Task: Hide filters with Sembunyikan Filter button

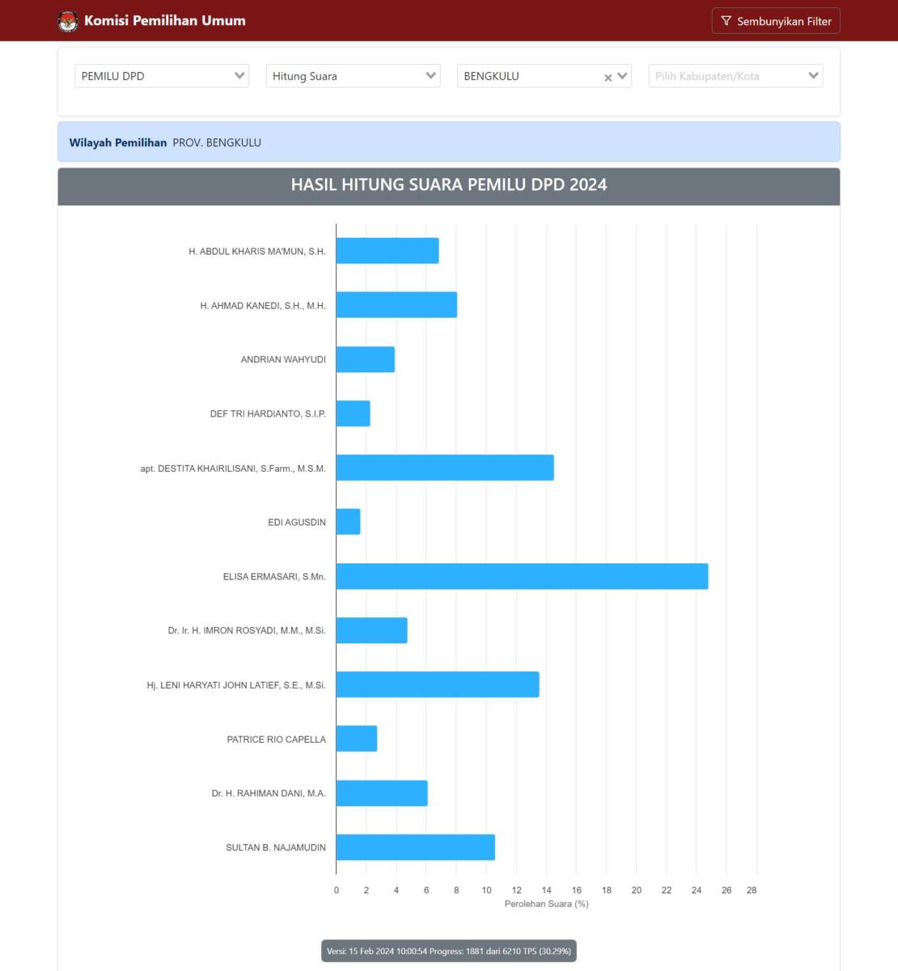Action: (x=776, y=21)
